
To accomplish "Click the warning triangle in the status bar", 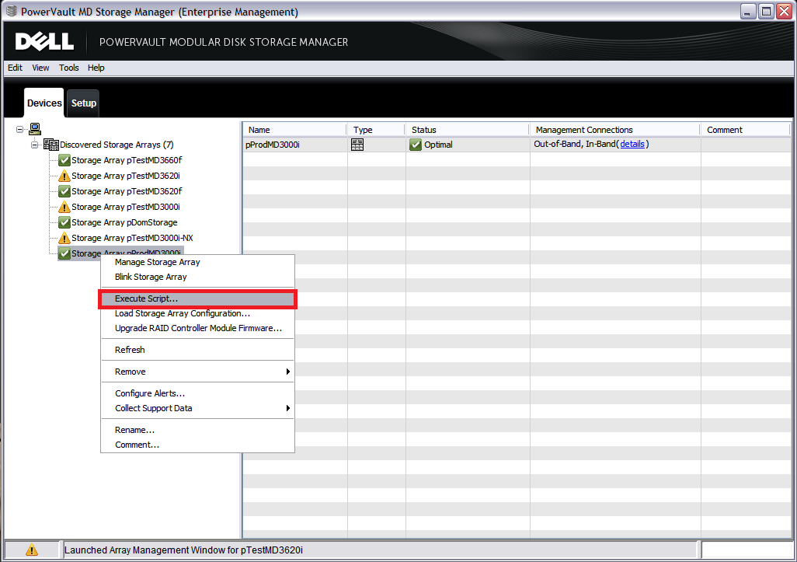I will tap(32, 550).
